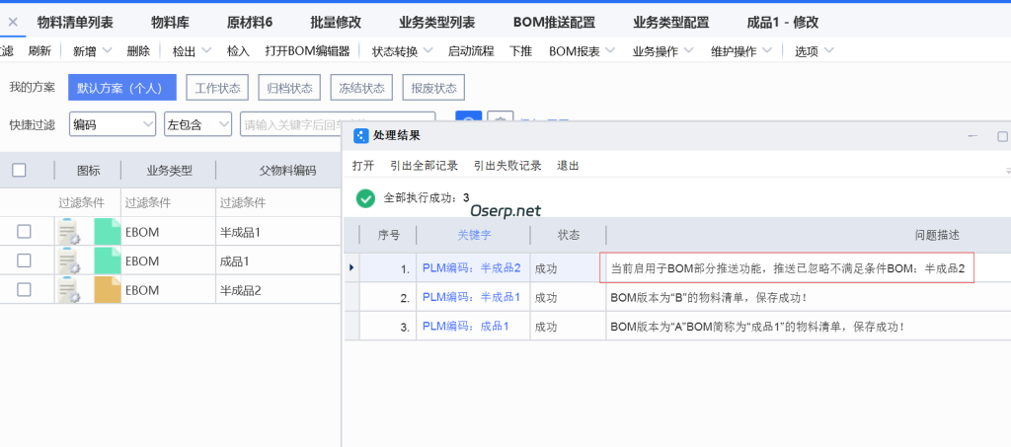Click the 检入 toolbar button
This screenshot has height=447, width=1011.
pyautogui.click(x=238, y=51)
